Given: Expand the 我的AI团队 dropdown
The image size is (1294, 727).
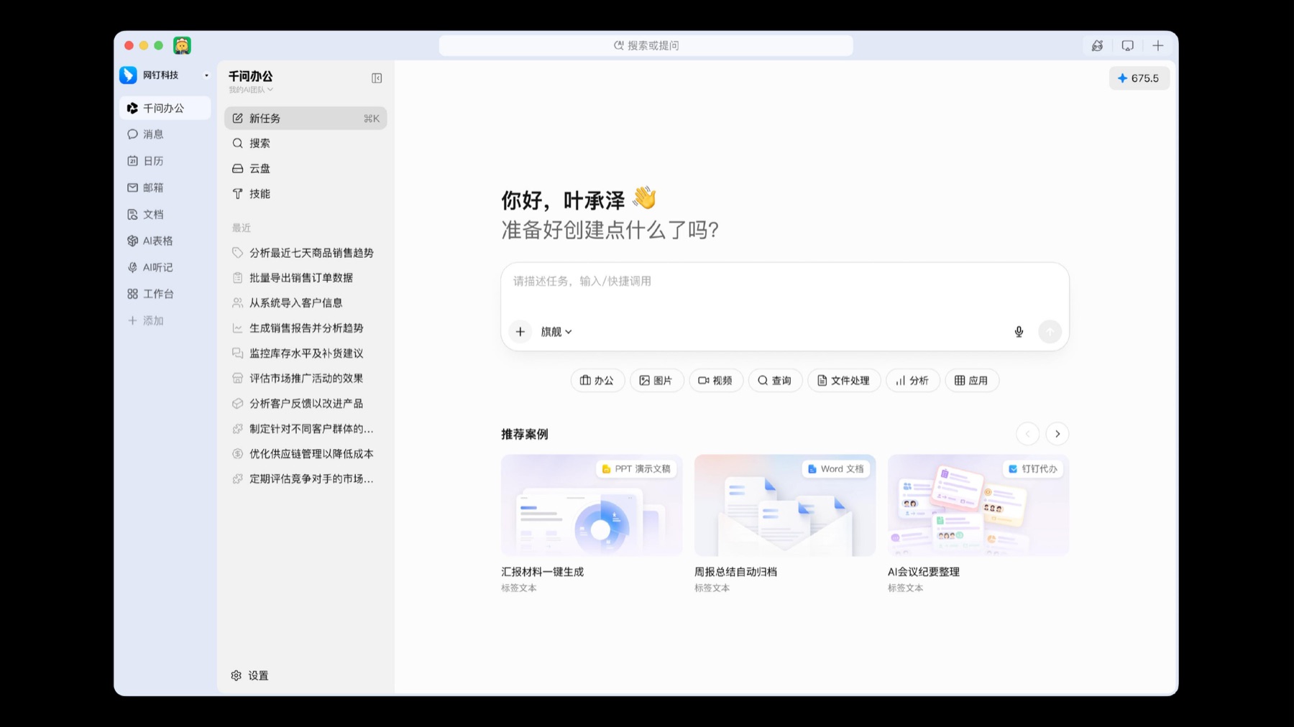Looking at the screenshot, I should point(251,90).
